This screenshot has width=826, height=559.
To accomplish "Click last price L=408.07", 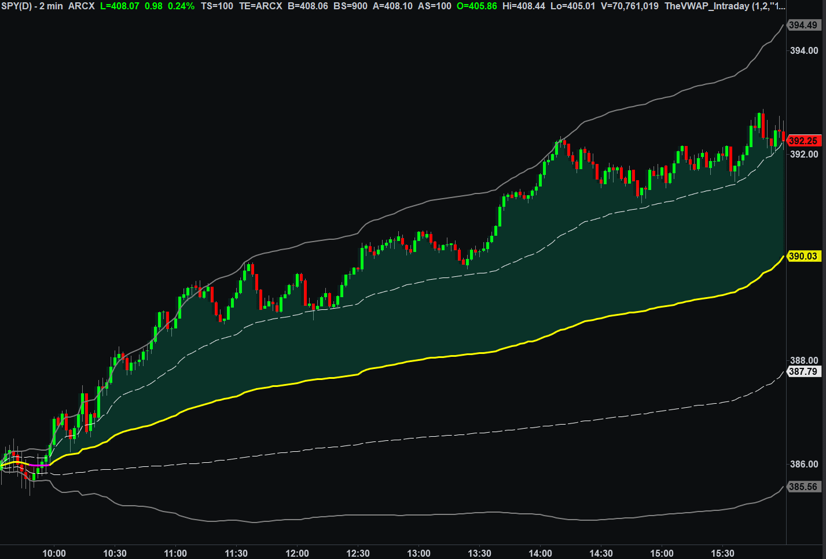I will tap(119, 6).
